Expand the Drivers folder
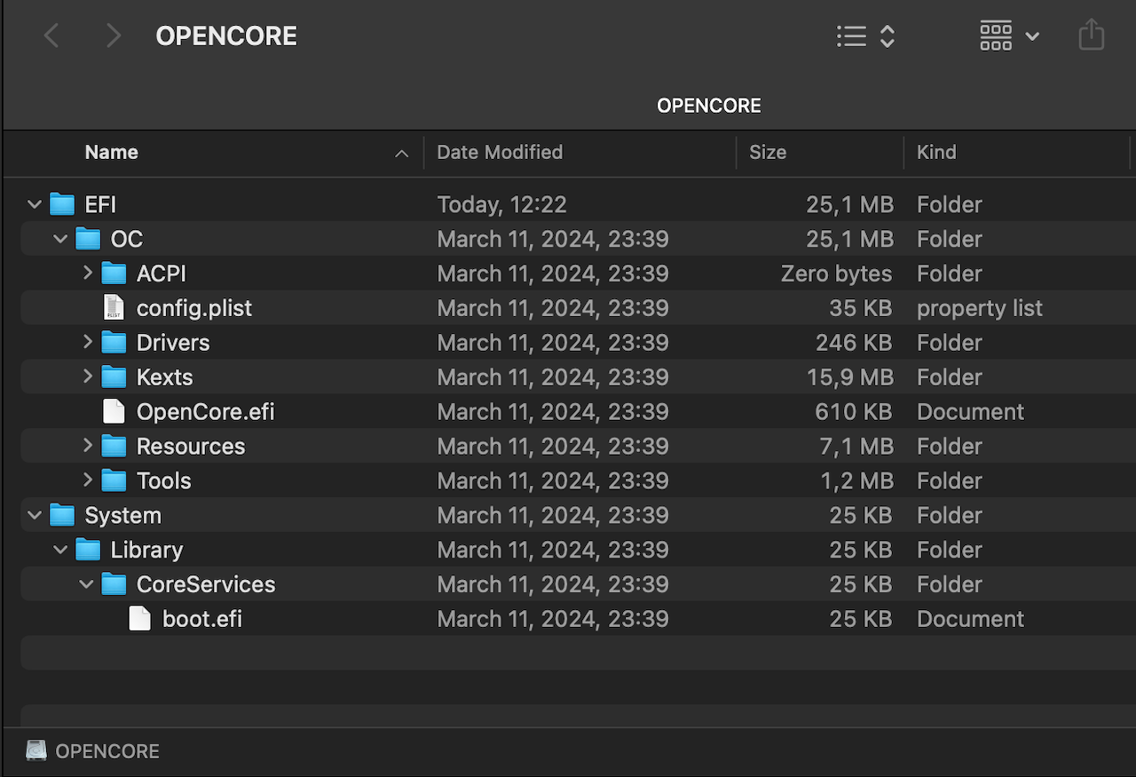 click(x=87, y=342)
